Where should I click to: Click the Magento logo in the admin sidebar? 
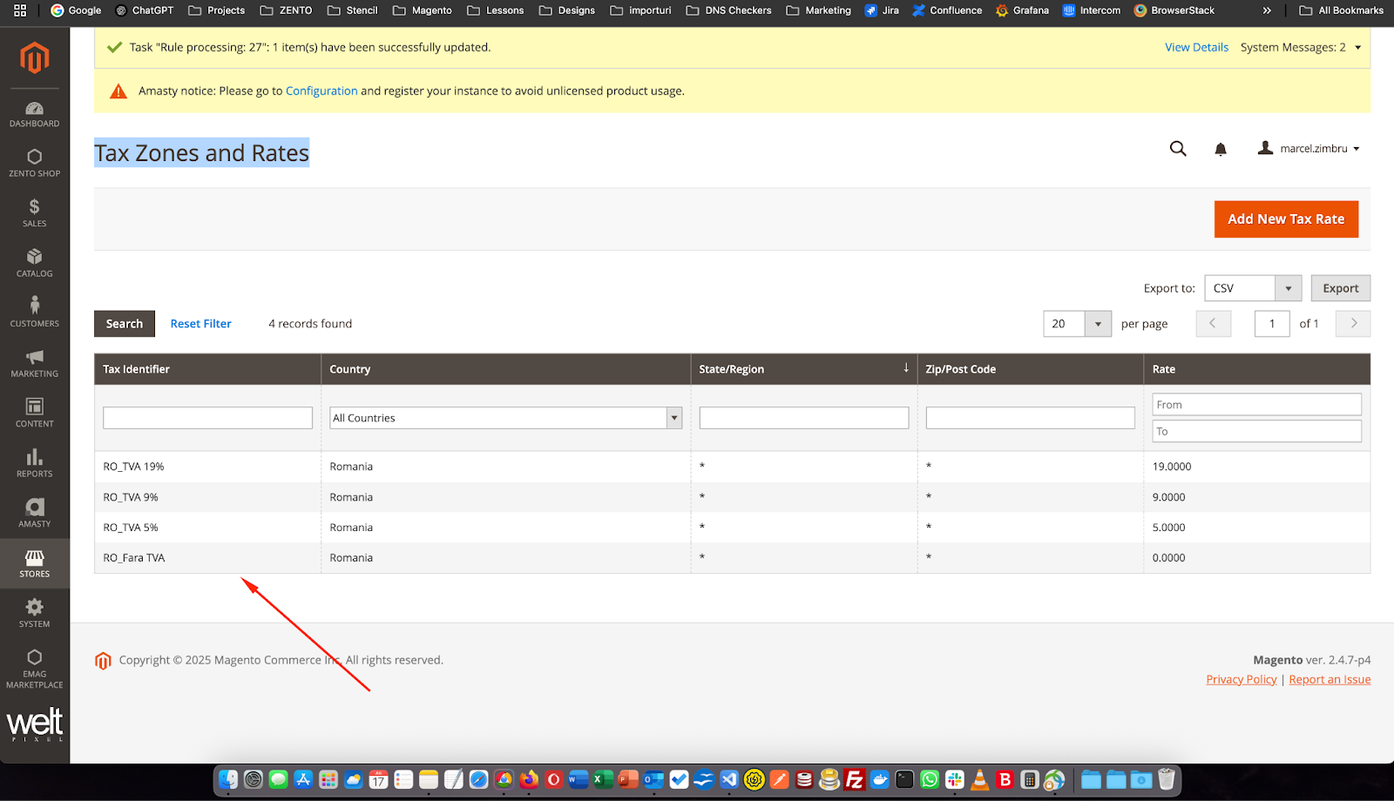point(35,58)
